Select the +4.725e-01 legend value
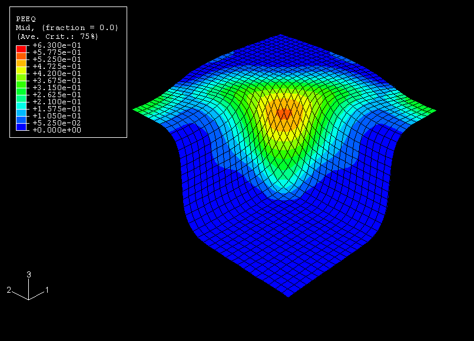Image resolution: width=474 pixels, height=341 pixels. 57,67
